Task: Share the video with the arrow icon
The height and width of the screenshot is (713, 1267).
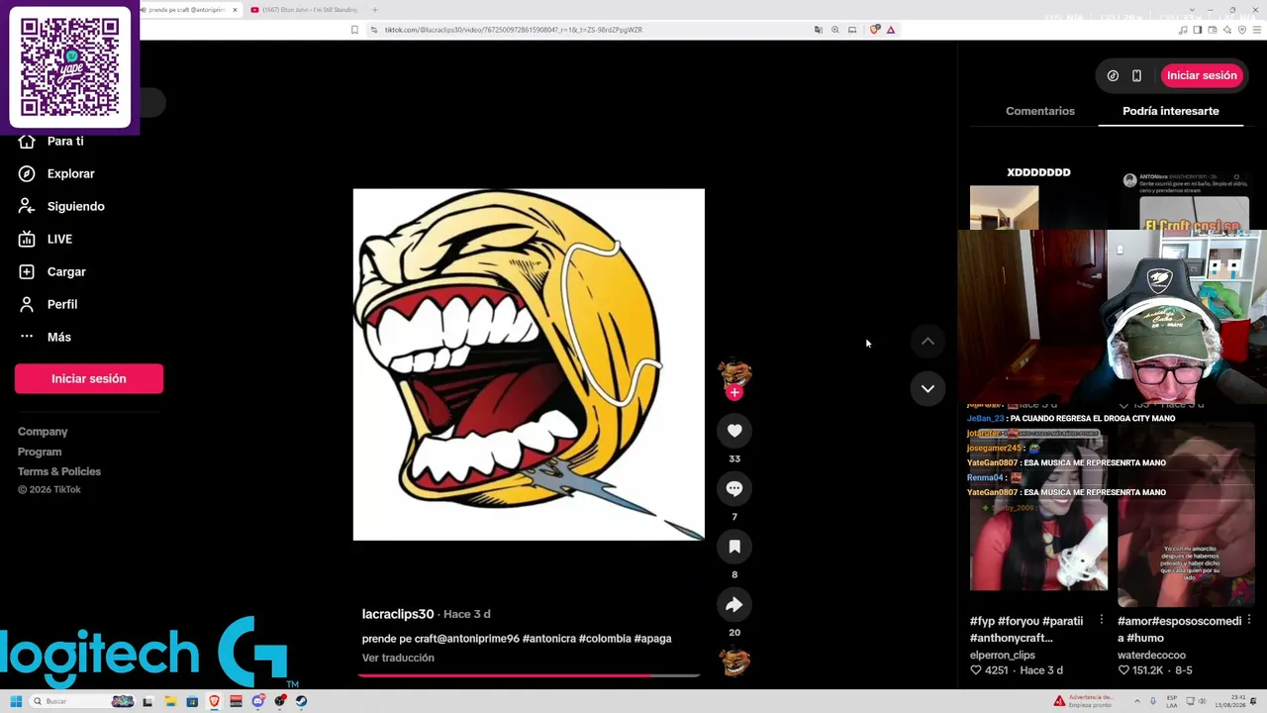Action: (x=734, y=605)
